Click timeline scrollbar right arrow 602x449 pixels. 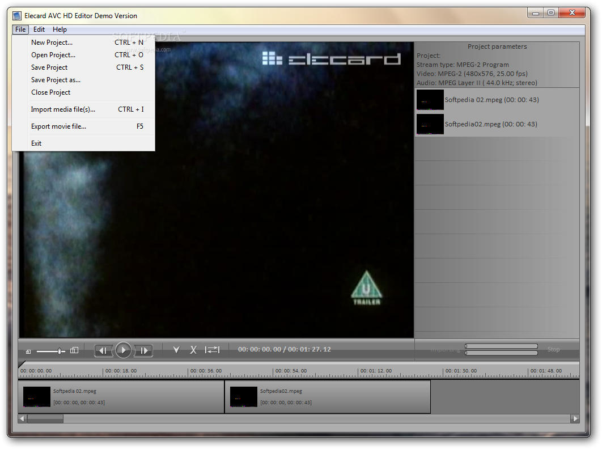(x=575, y=418)
